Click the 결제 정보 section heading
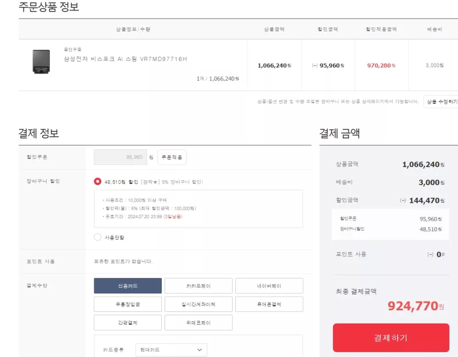 point(38,133)
